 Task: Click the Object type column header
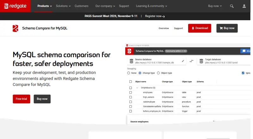pyautogui.click(x=187, y=82)
